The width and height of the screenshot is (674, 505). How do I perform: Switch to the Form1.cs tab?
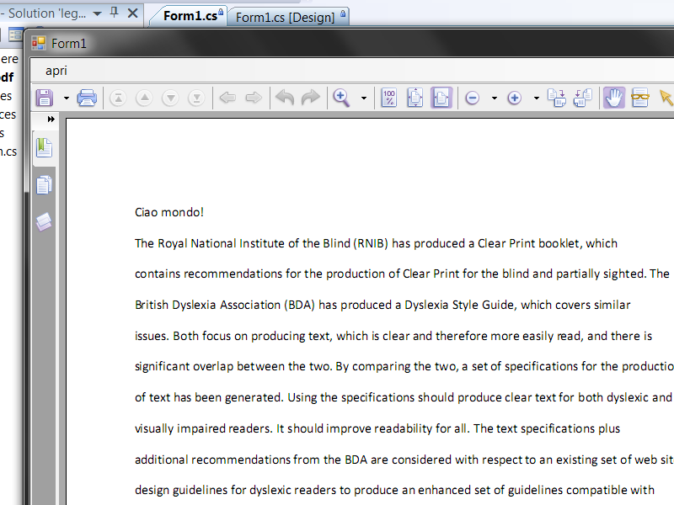[190, 16]
